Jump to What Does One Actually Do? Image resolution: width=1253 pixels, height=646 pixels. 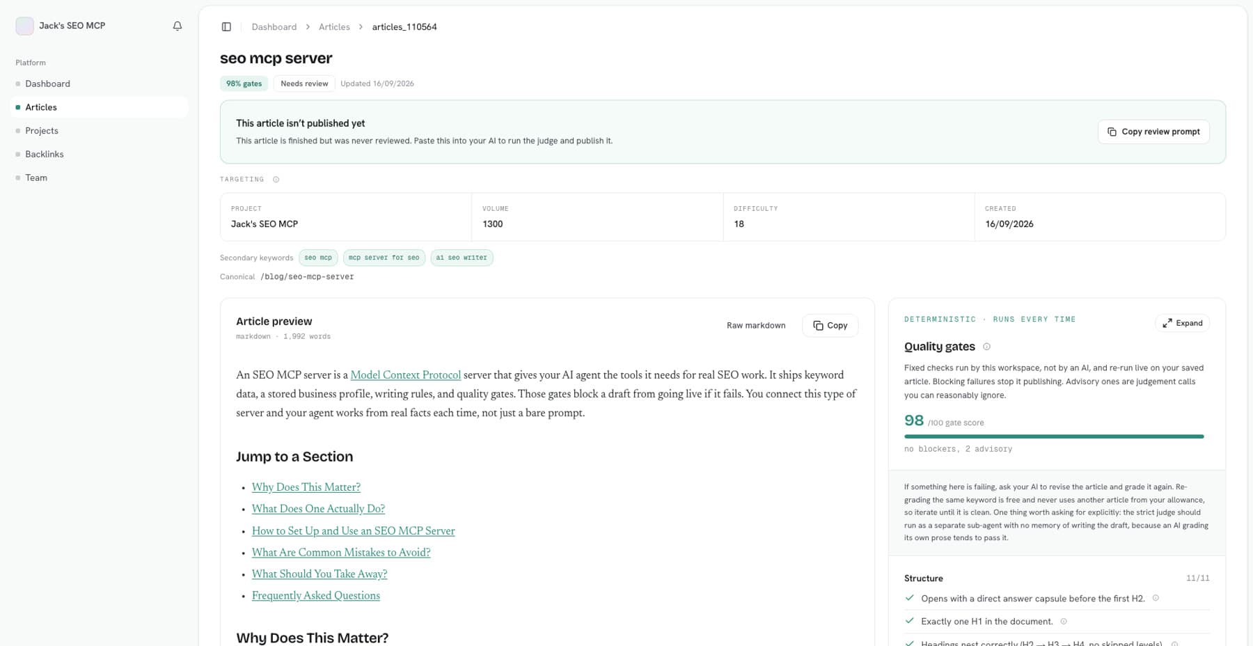[318, 509]
